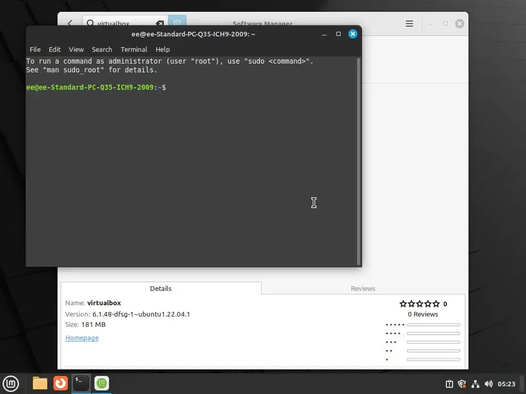This screenshot has width=526, height=394.
Task: Switch to Software Manager via its taskbar icon
Action: [102, 383]
